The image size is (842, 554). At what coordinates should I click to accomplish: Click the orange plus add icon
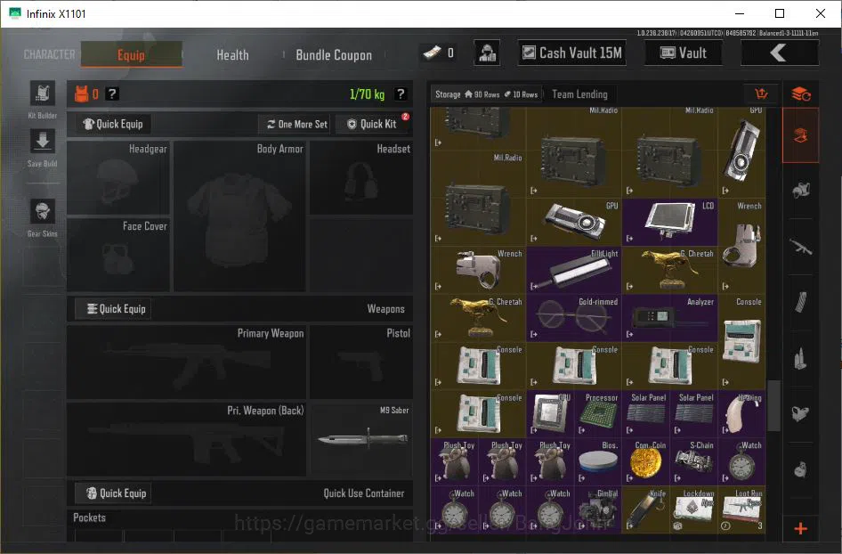(801, 529)
